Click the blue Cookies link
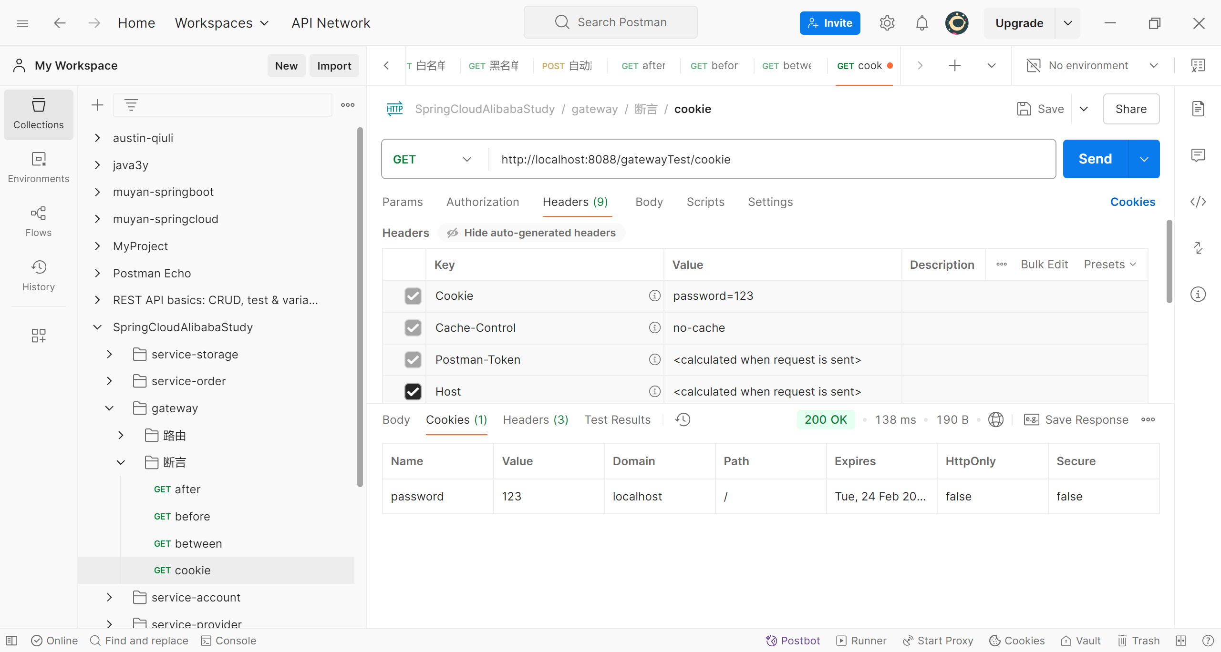The image size is (1221, 652). click(x=1132, y=202)
